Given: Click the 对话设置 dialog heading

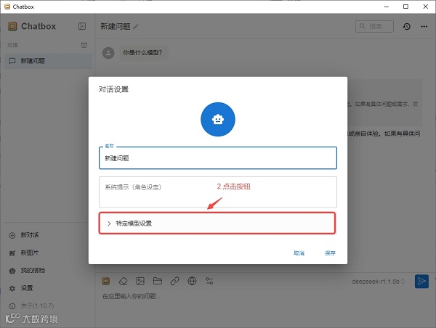Looking at the screenshot, I should [113, 89].
